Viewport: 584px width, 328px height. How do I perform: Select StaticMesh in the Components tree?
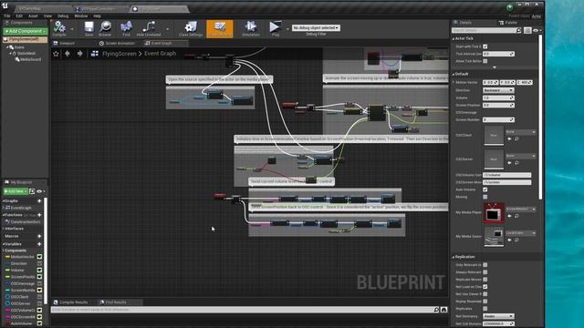26,54
